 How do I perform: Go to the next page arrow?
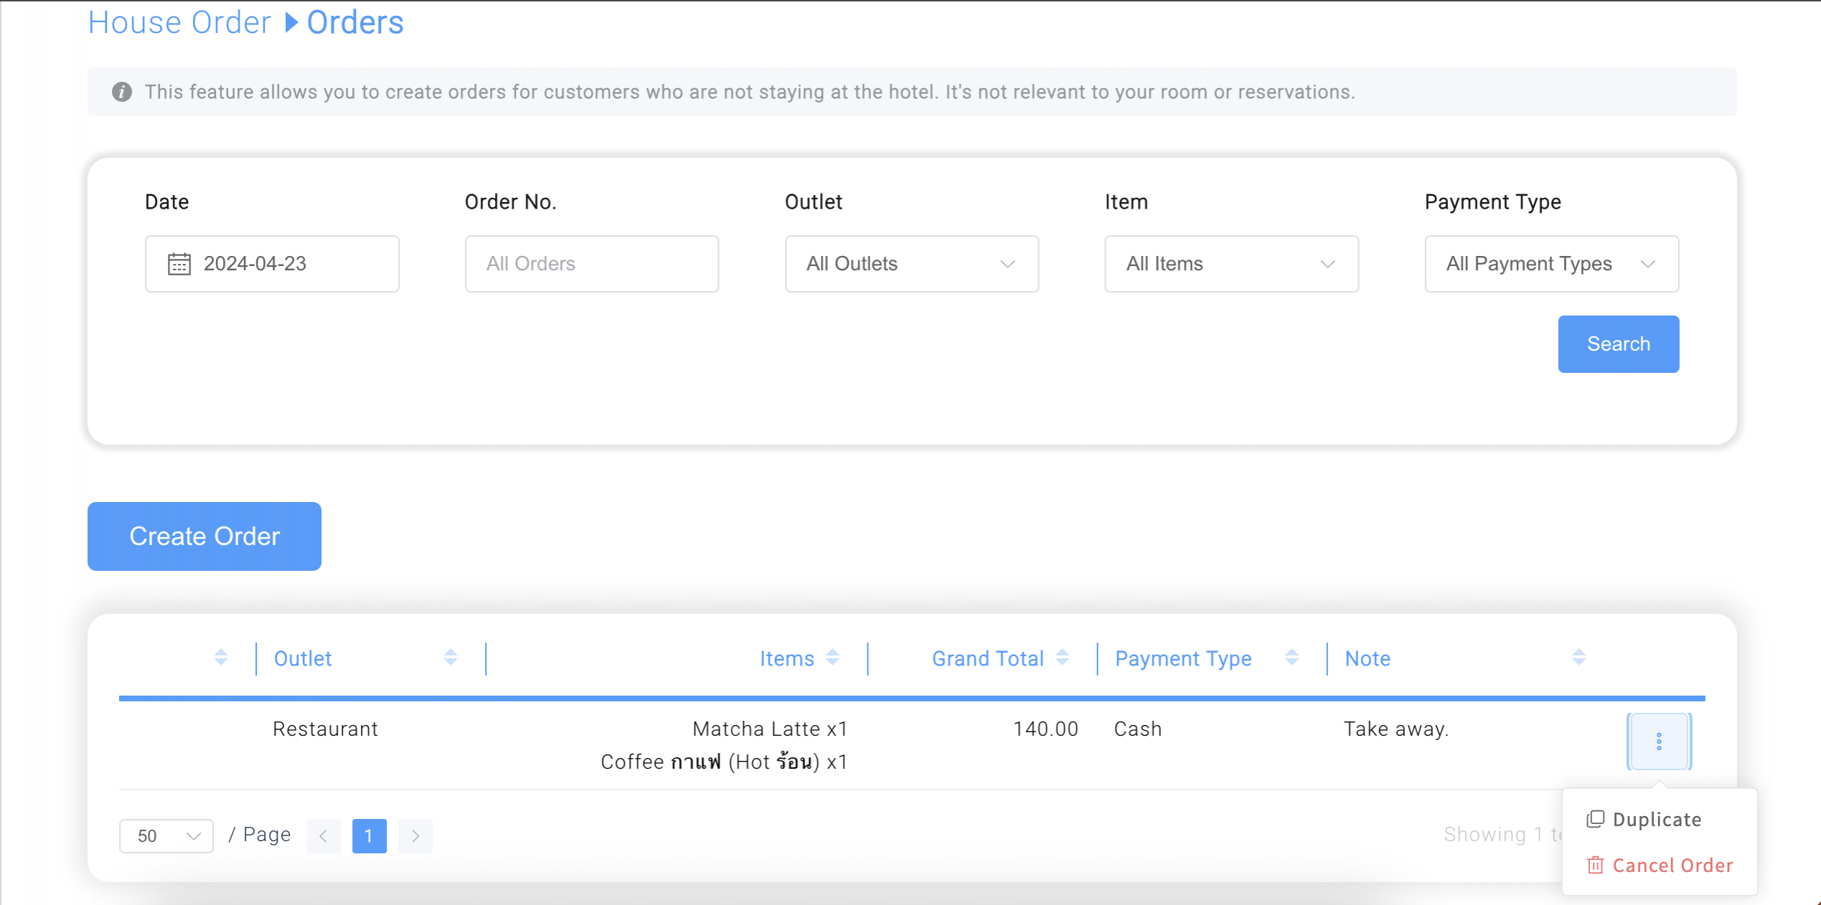[415, 836]
